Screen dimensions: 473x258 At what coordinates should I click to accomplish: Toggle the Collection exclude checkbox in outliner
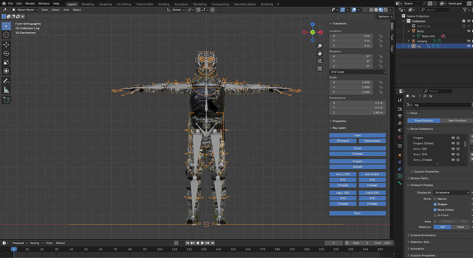click(464, 21)
